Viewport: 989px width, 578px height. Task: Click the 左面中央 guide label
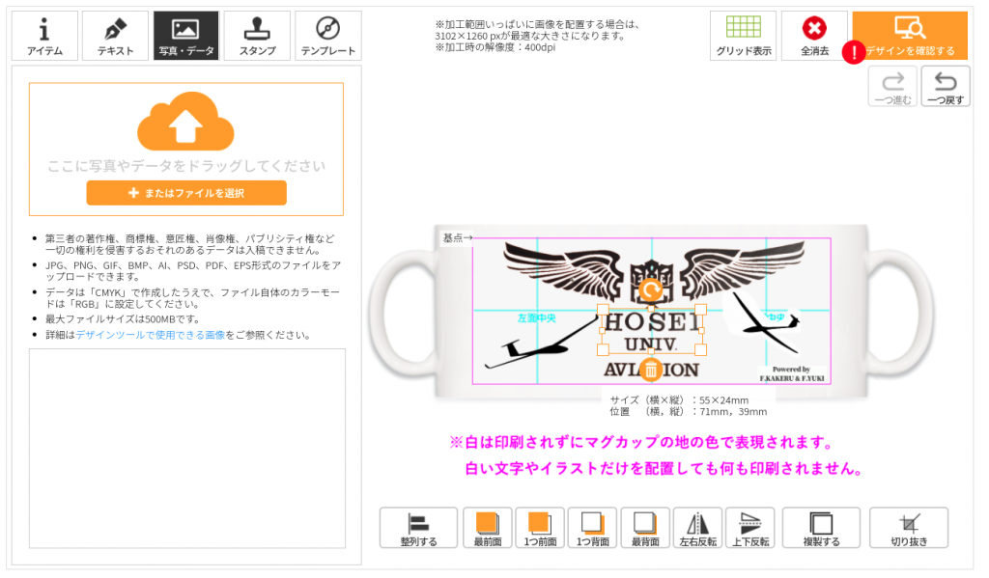pyautogui.click(x=537, y=318)
